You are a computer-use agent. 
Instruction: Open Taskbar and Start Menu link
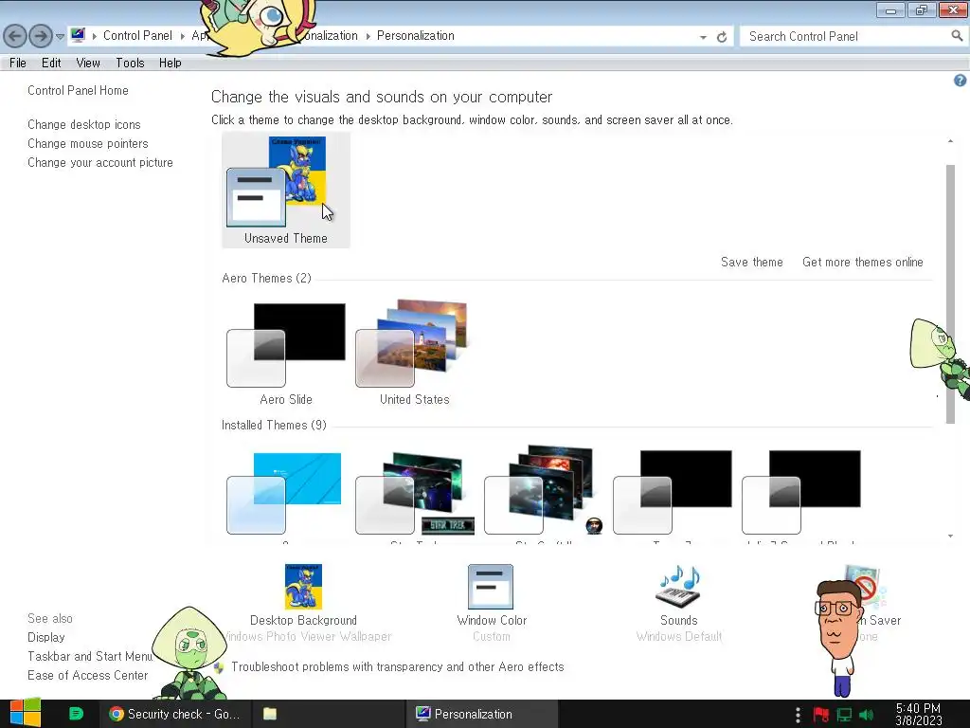[90, 656]
